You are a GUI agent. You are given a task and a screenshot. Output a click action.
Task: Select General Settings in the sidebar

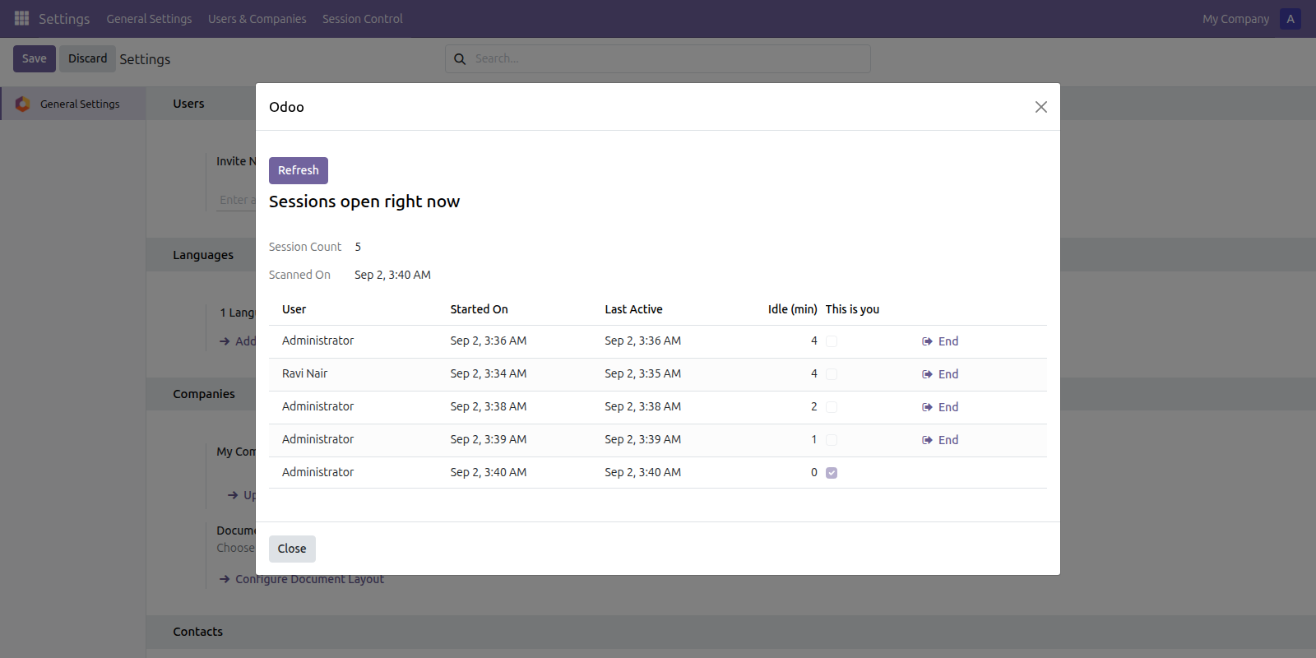[73, 104]
